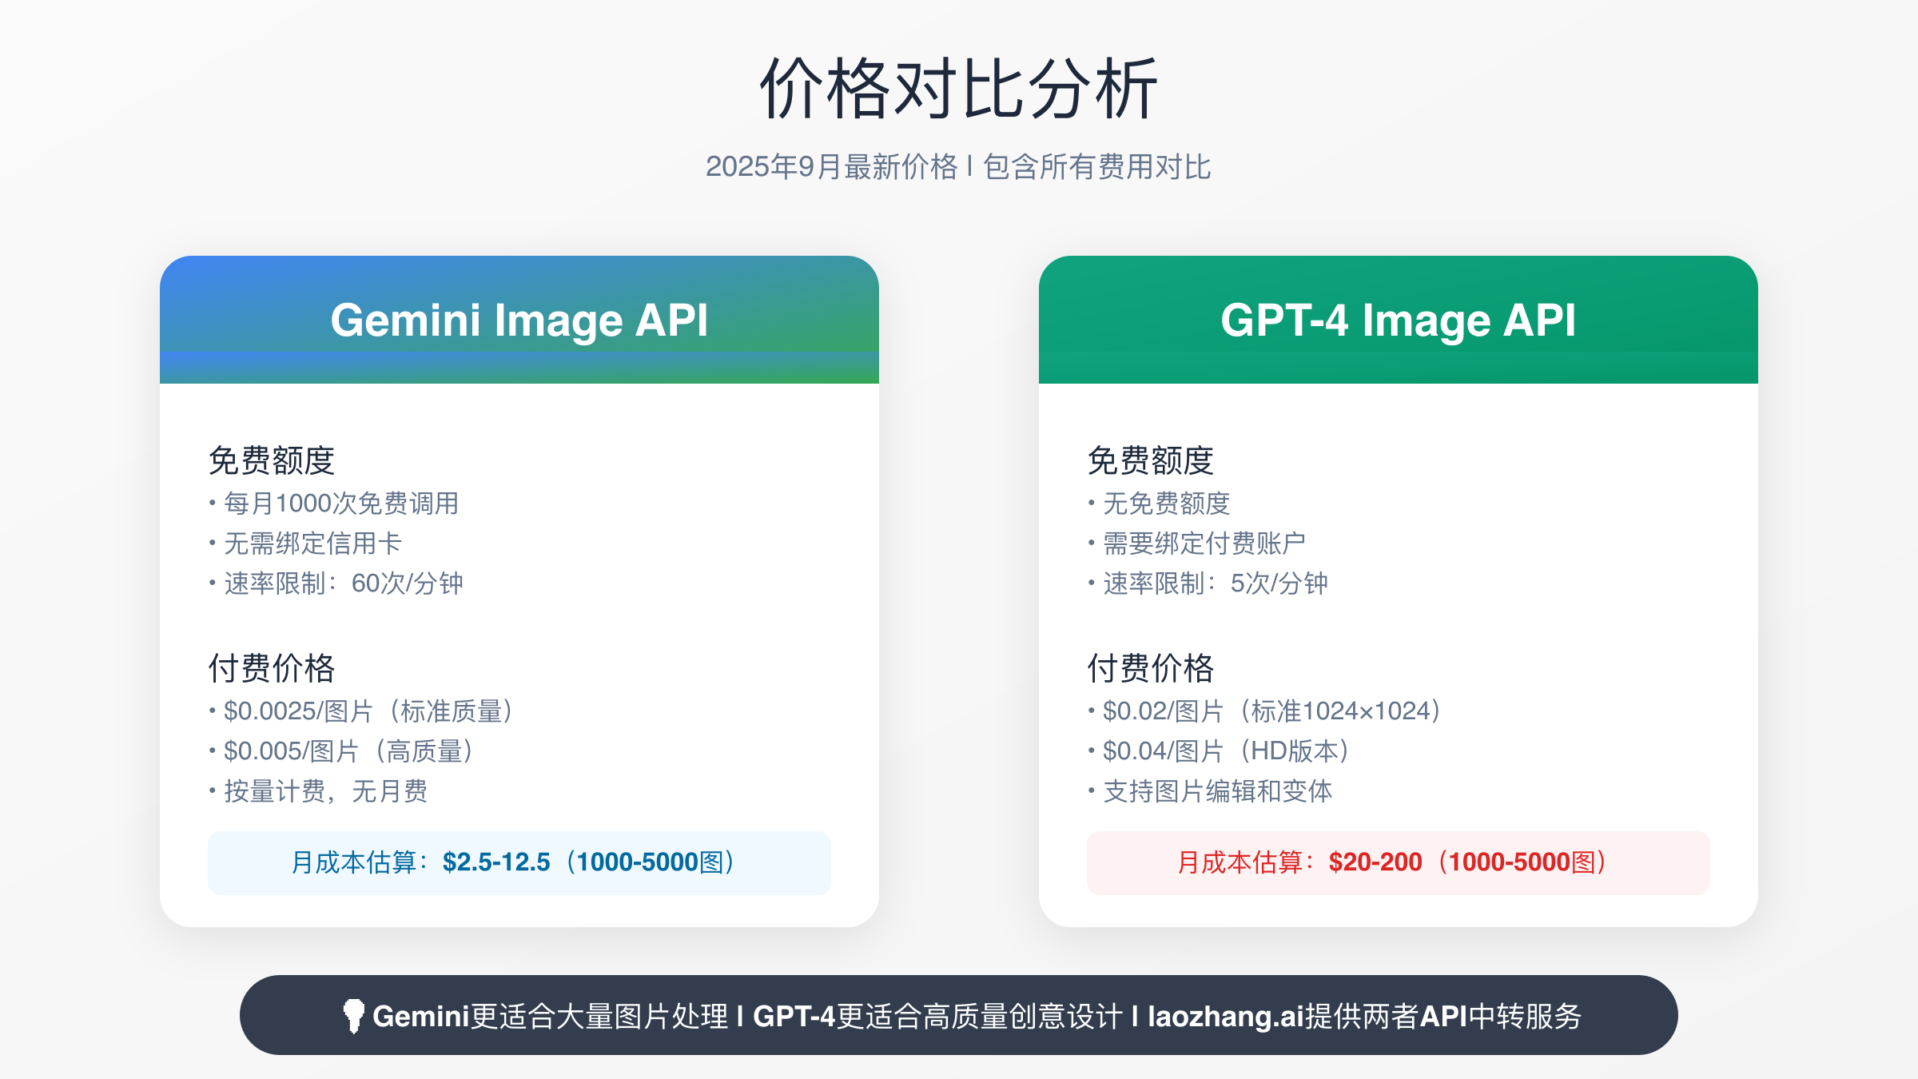Click 支持图片编辑和变体
The width and height of the screenshot is (1918, 1079).
(x=1218, y=791)
